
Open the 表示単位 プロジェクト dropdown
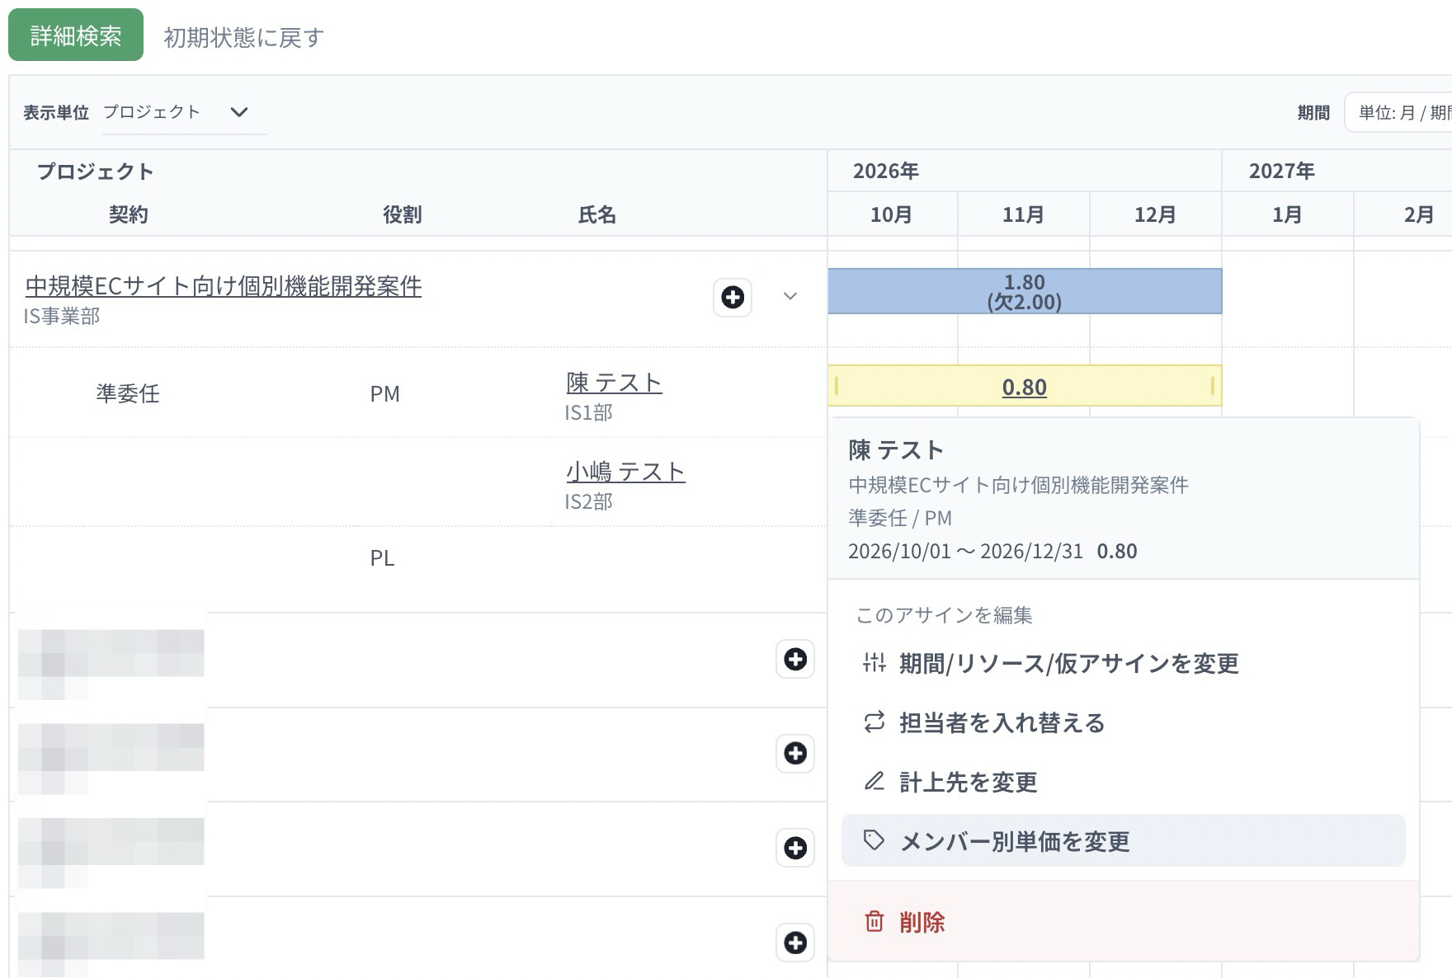tap(184, 112)
